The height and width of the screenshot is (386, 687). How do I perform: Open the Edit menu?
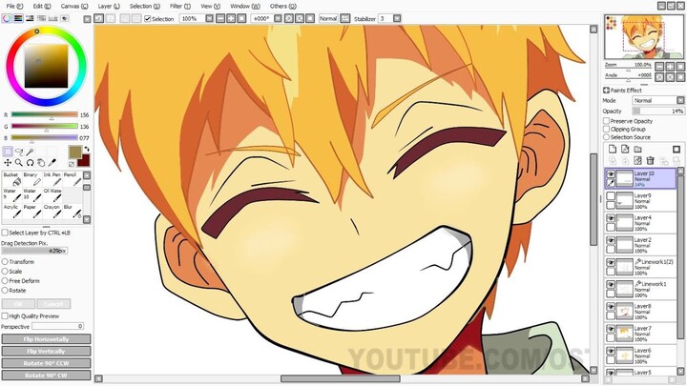[42, 6]
